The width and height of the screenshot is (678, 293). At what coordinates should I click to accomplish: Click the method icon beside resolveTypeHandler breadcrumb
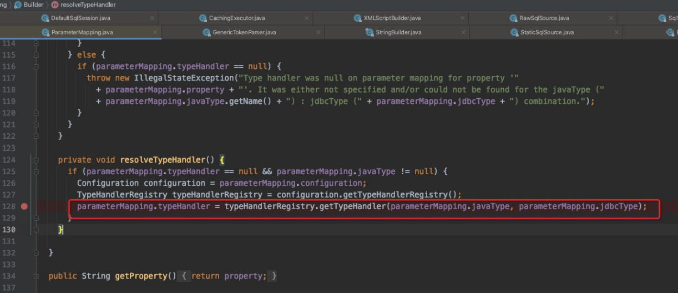pos(55,4)
